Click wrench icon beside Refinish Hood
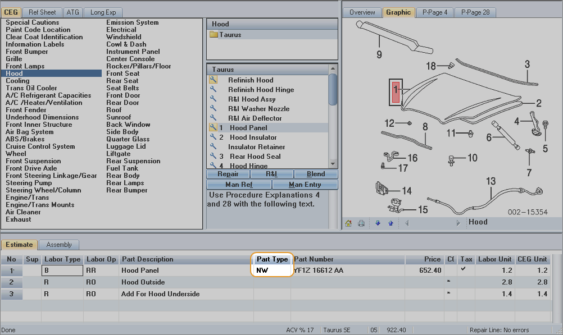This screenshot has width=563, height=335. point(213,80)
